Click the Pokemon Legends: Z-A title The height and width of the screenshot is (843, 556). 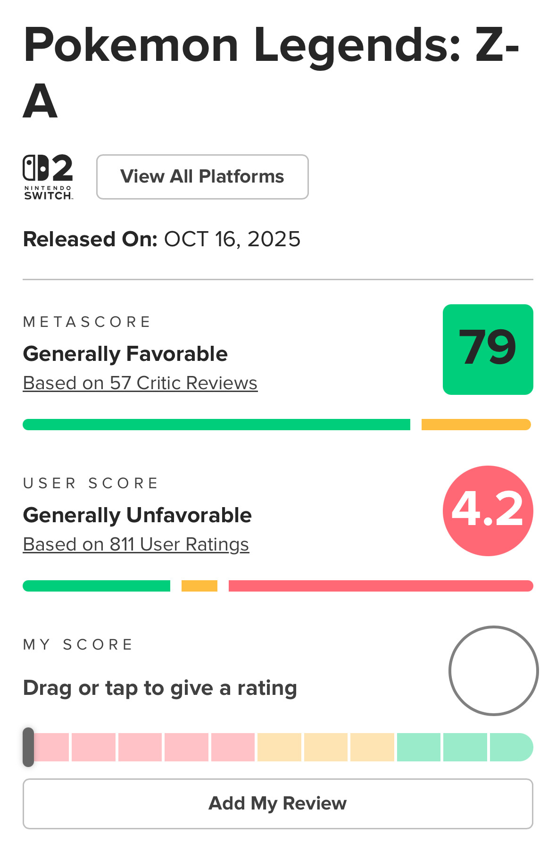[x=271, y=72]
